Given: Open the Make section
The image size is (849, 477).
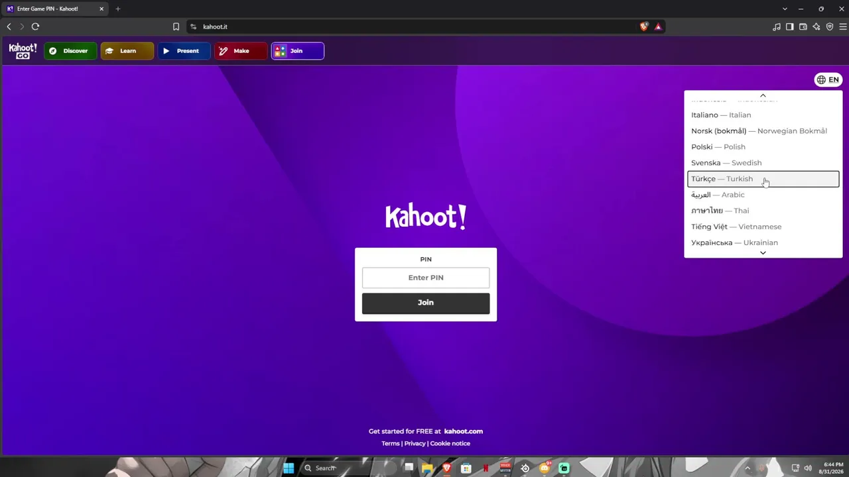Looking at the screenshot, I should [x=241, y=51].
